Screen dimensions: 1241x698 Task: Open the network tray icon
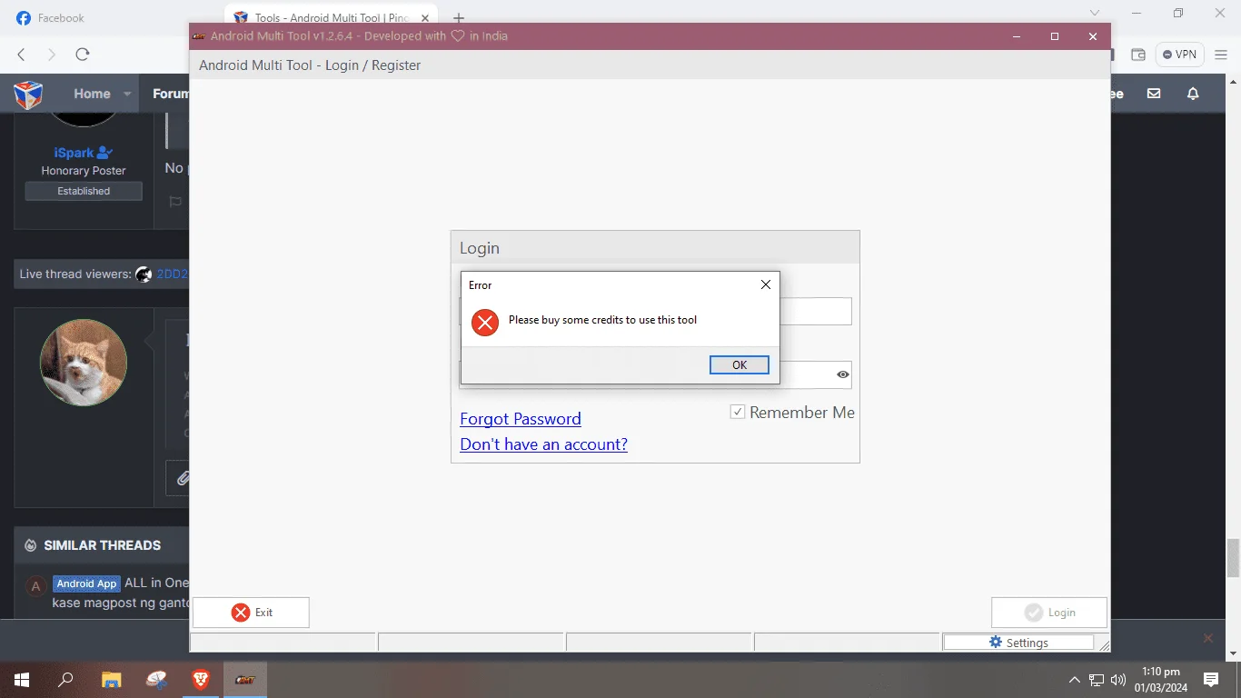click(1097, 680)
